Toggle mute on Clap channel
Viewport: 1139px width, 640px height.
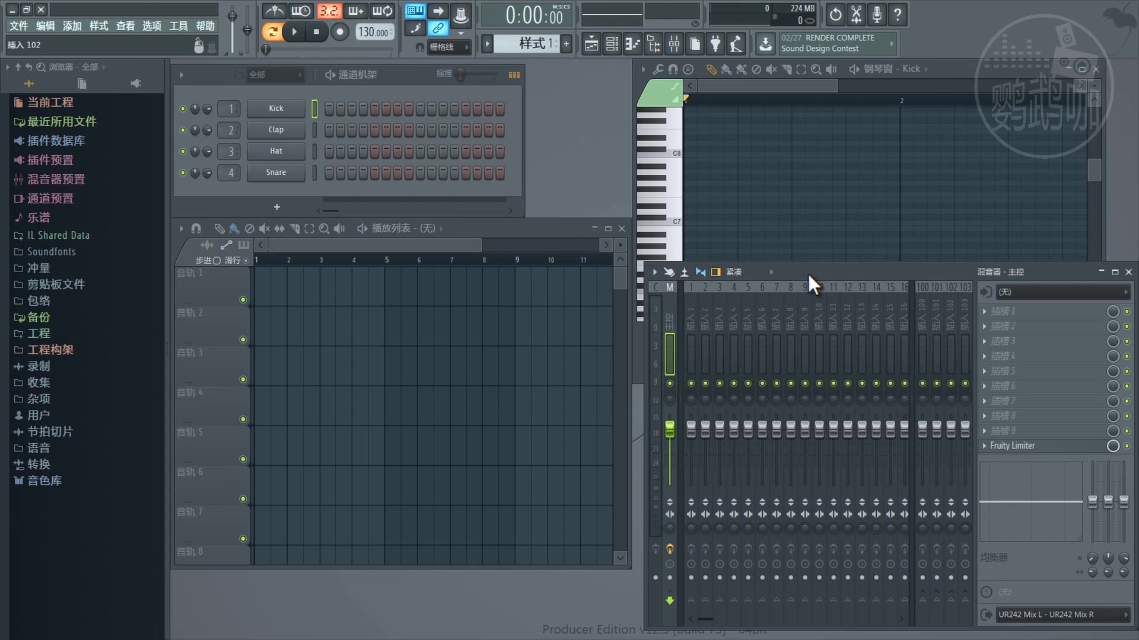[182, 130]
